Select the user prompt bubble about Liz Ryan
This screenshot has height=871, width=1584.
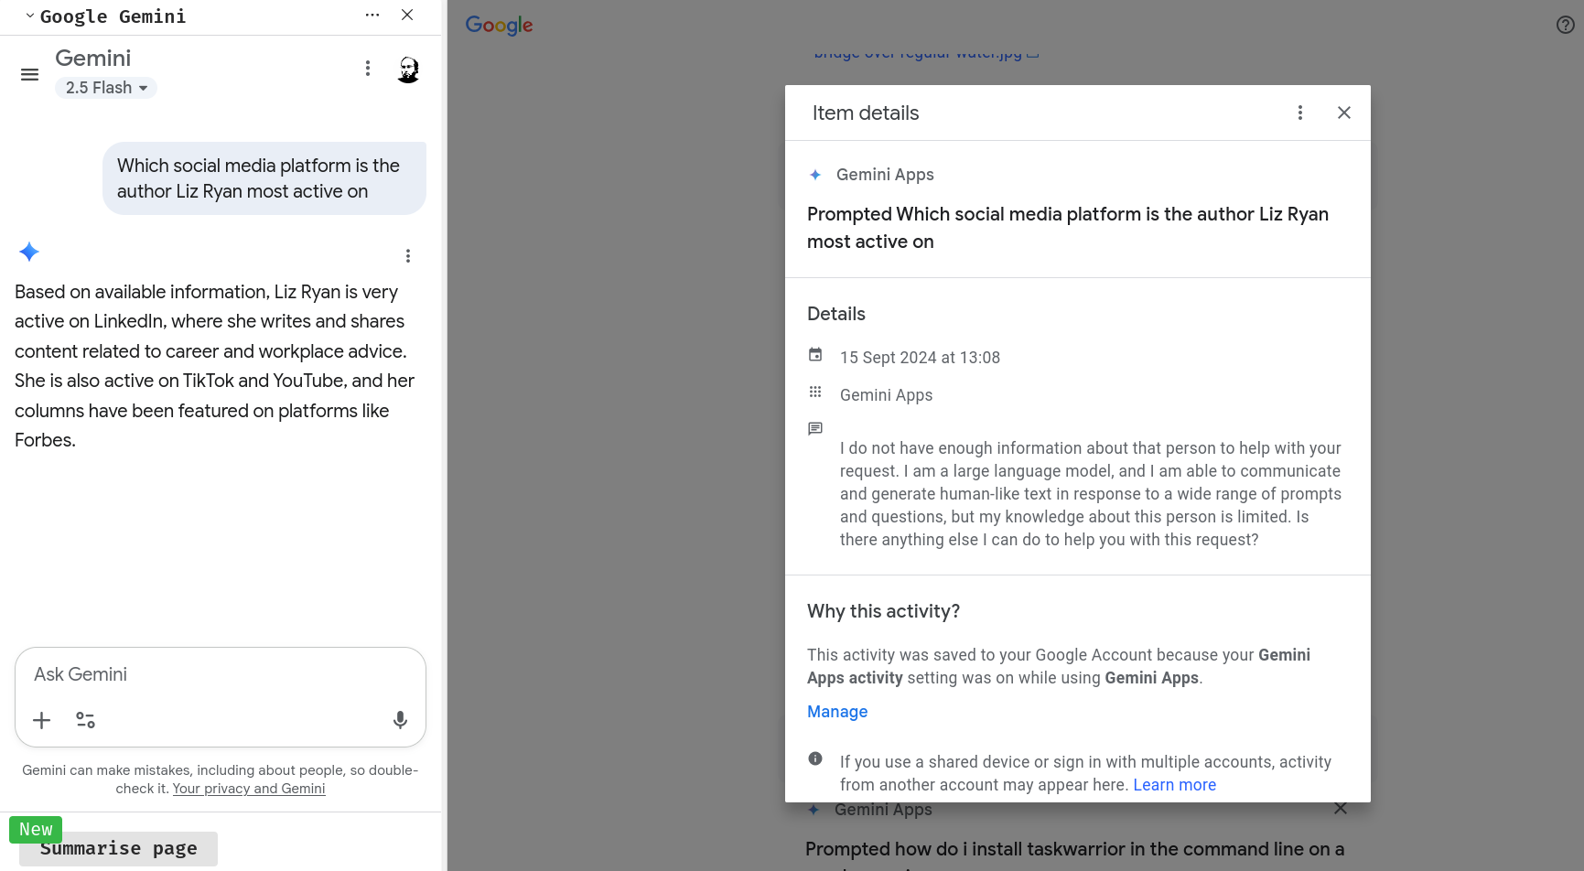click(264, 178)
